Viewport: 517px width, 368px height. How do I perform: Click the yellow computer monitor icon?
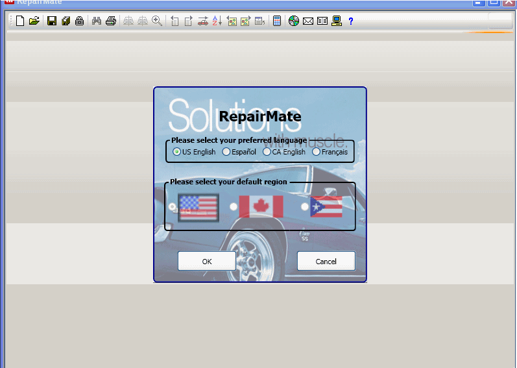point(337,21)
